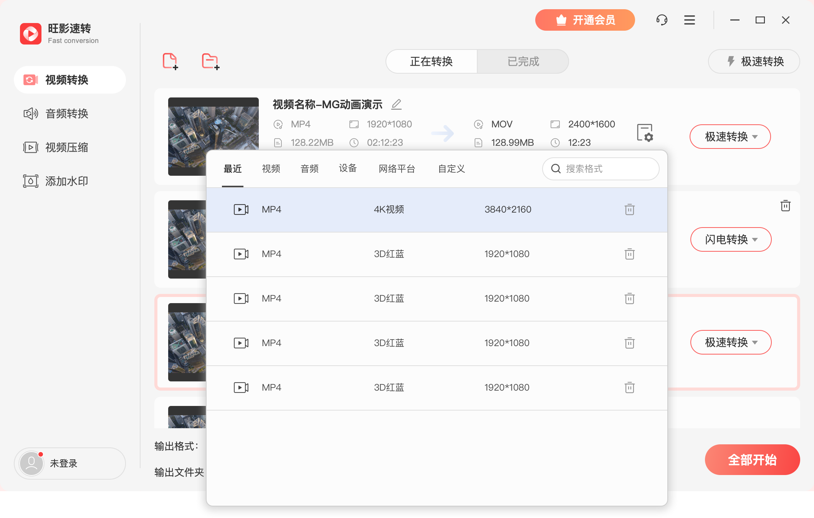Remove the second task via its trash icon
814x518 pixels.
(x=785, y=206)
